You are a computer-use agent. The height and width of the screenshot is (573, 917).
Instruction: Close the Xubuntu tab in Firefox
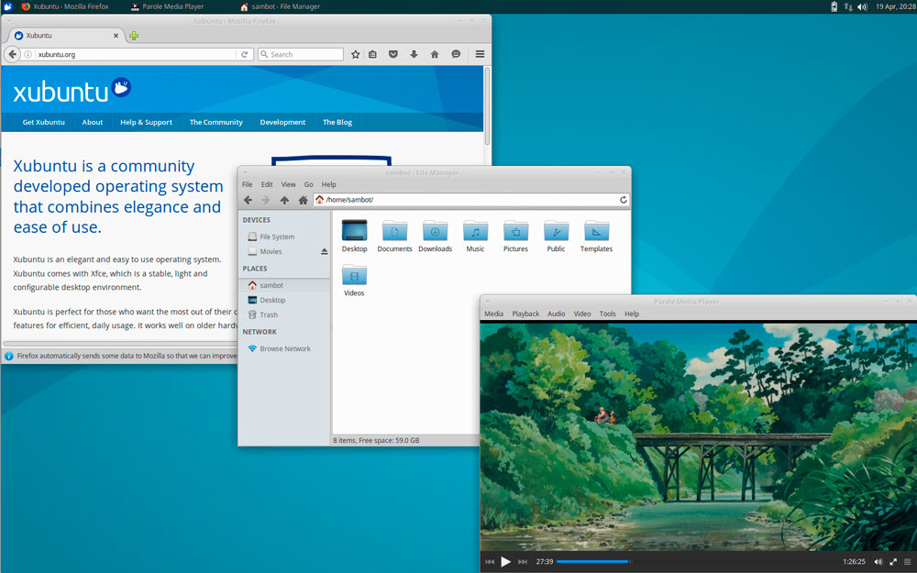point(116,36)
